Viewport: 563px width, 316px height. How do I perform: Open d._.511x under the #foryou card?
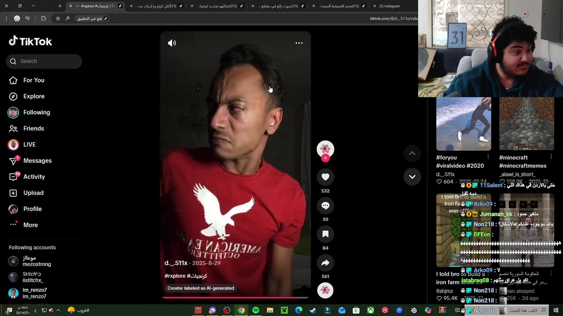[446, 174]
